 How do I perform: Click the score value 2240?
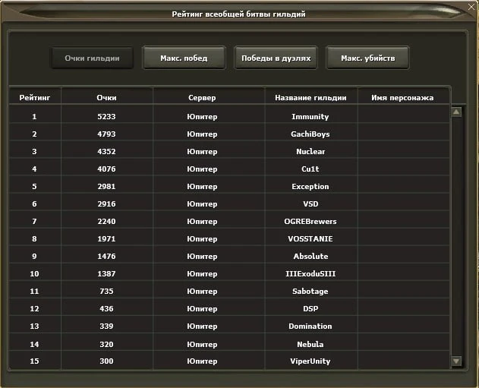click(x=106, y=221)
